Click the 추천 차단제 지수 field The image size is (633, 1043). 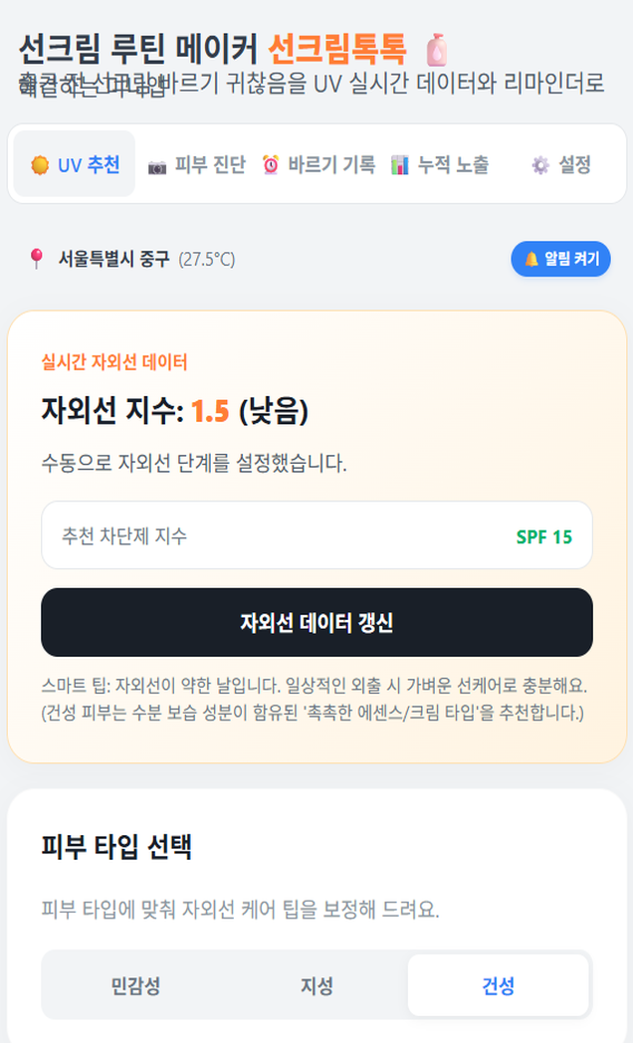[x=316, y=535]
